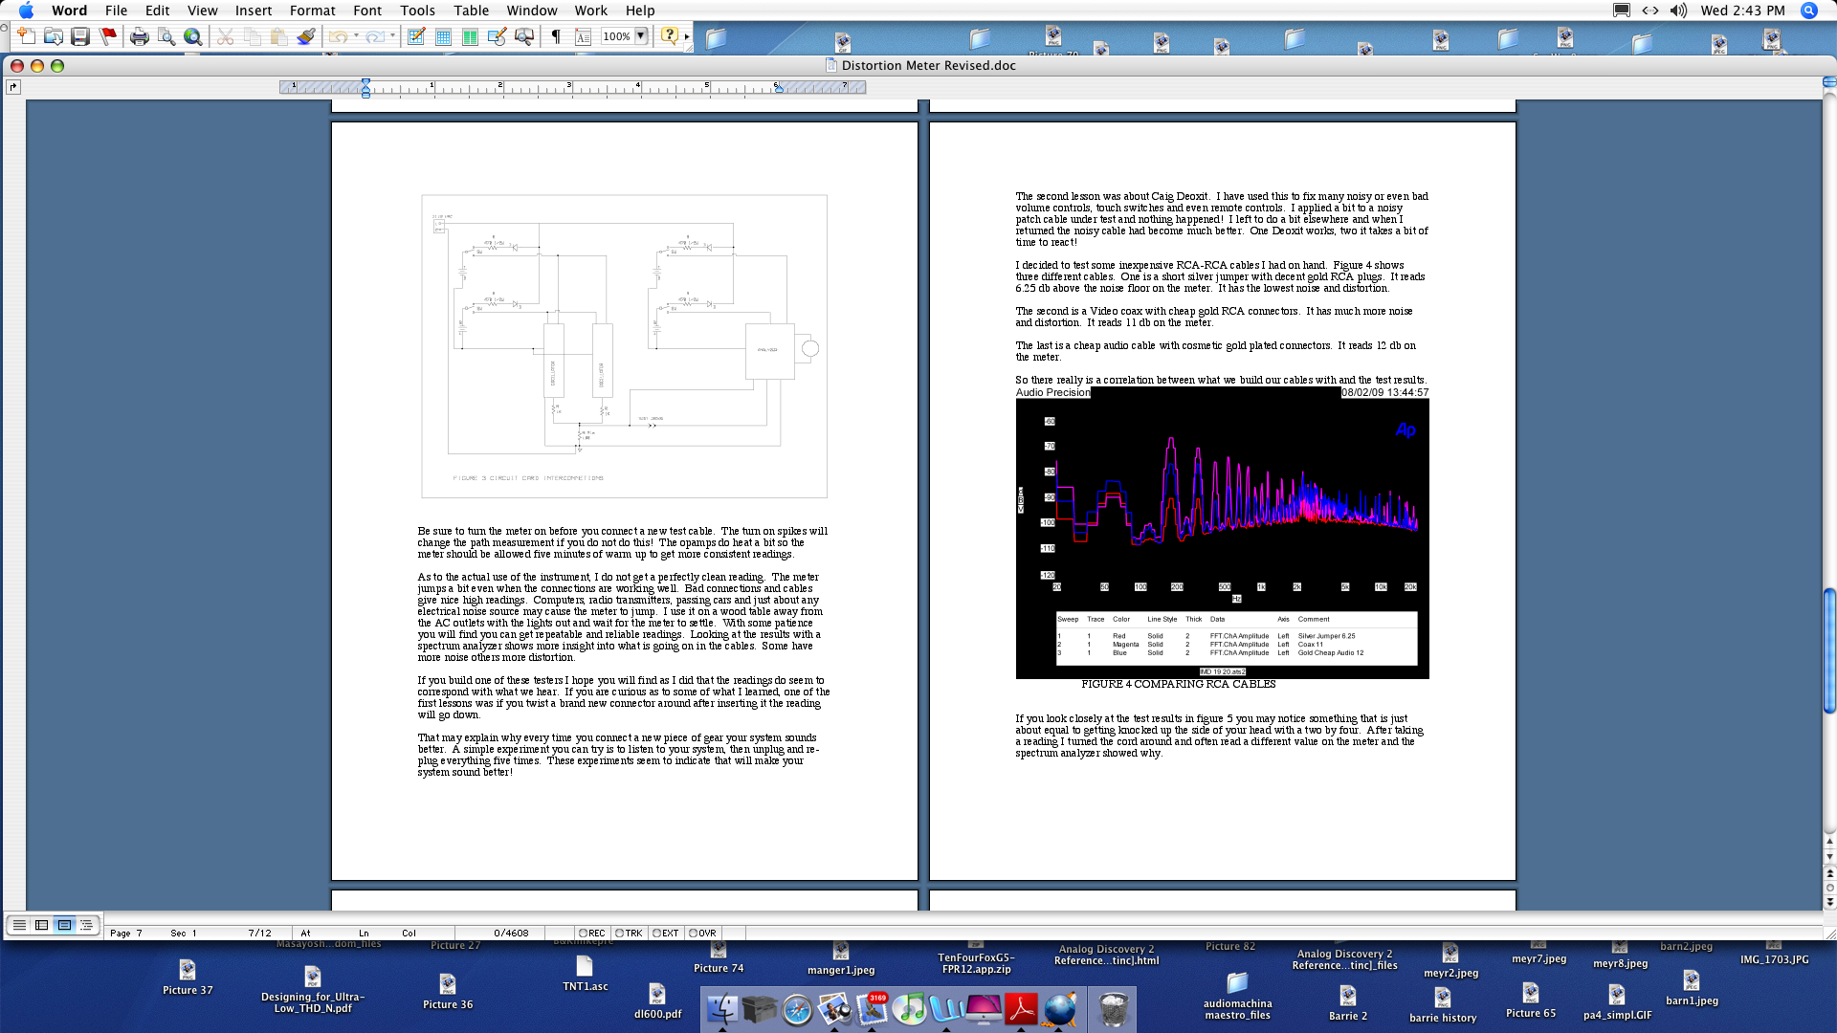
Task: Switch to Page Layout view button
Action: tap(64, 925)
